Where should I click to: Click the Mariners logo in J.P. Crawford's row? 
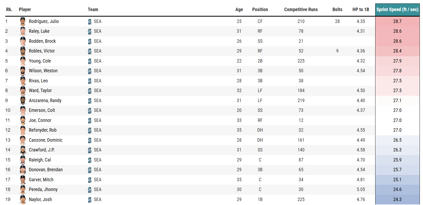click(x=90, y=150)
